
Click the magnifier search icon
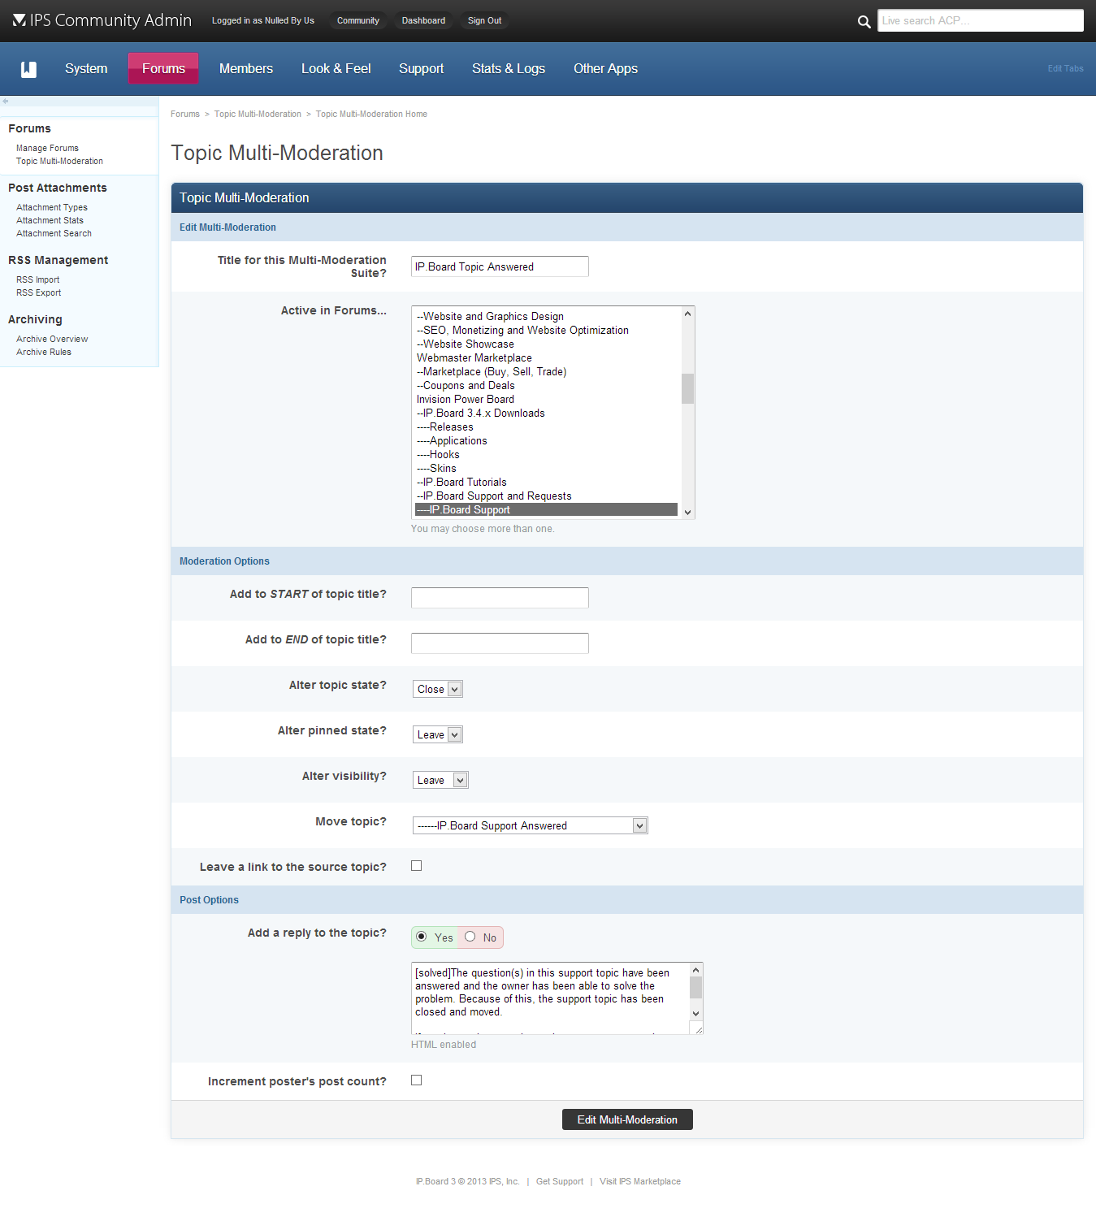click(864, 22)
